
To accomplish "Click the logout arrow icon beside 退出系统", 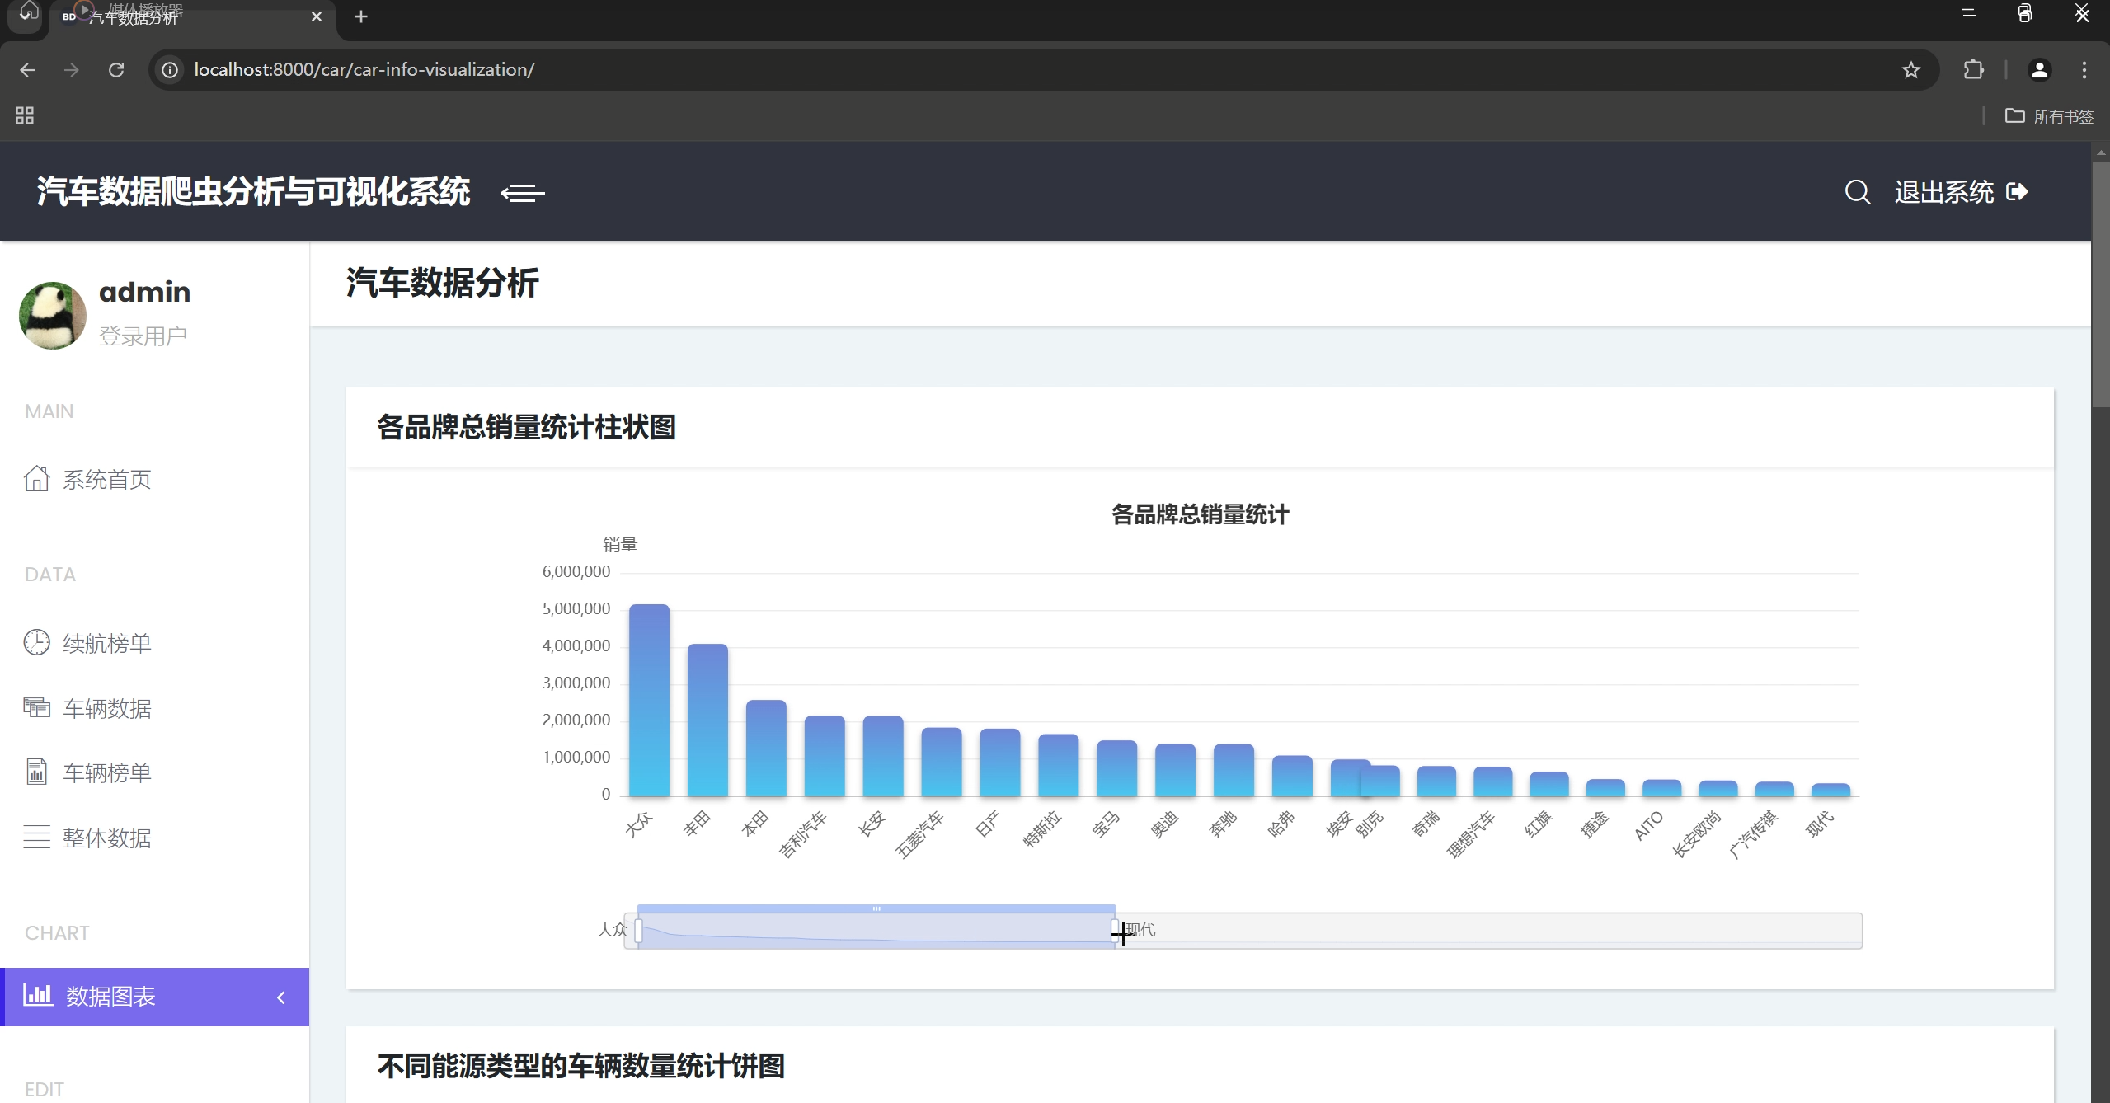I will tap(2017, 192).
